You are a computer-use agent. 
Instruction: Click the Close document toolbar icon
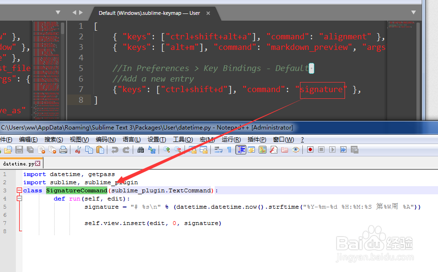[41, 150]
